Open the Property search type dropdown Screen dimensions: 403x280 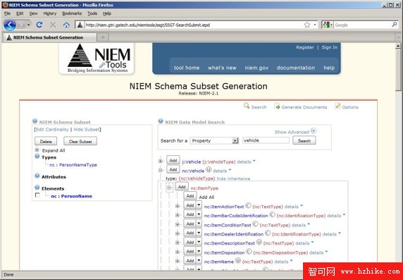[x=214, y=140]
